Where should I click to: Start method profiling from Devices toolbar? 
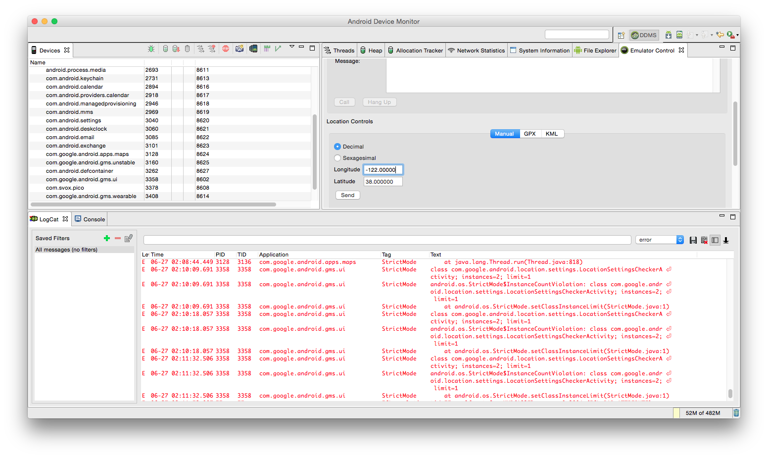coord(212,49)
